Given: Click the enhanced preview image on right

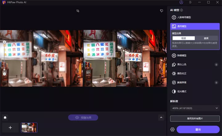Looking at the screenshot, I should click(125, 58).
